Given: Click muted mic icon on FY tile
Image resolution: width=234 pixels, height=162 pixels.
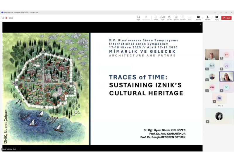Looking at the screenshot, I should [221, 58].
